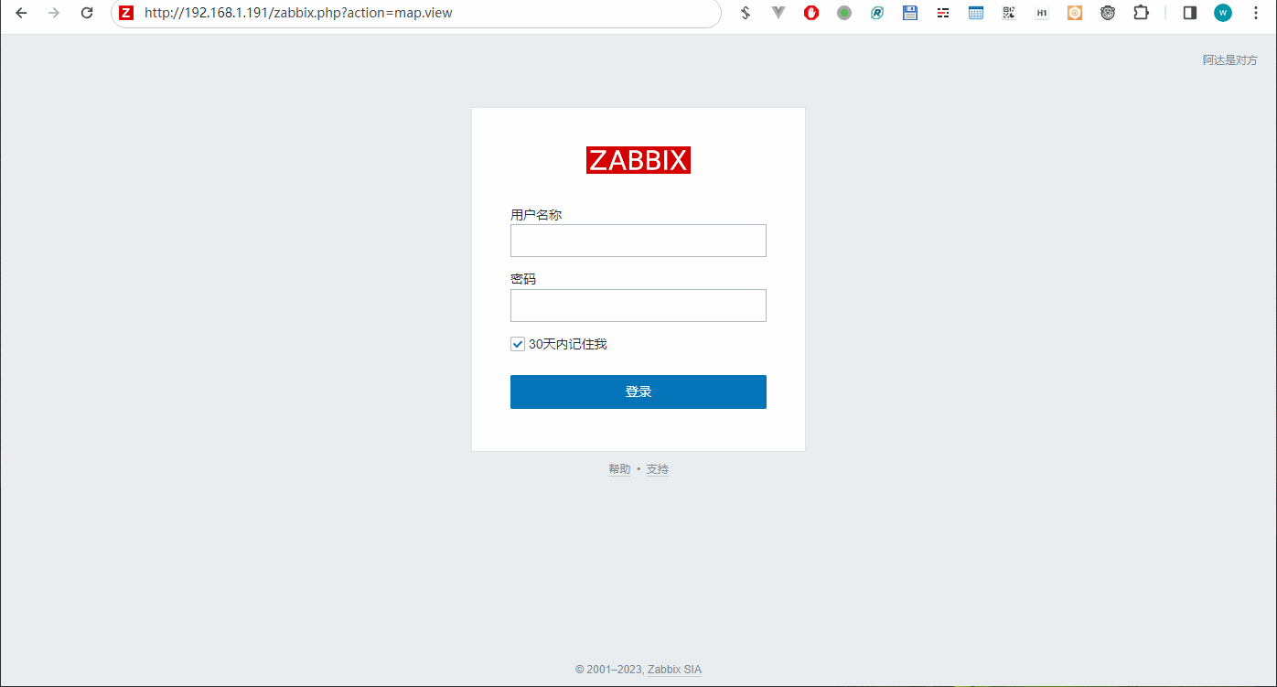Open the Tampermonkey monkey-face extension
Screen dimensions: 1277x687
[1108, 13]
